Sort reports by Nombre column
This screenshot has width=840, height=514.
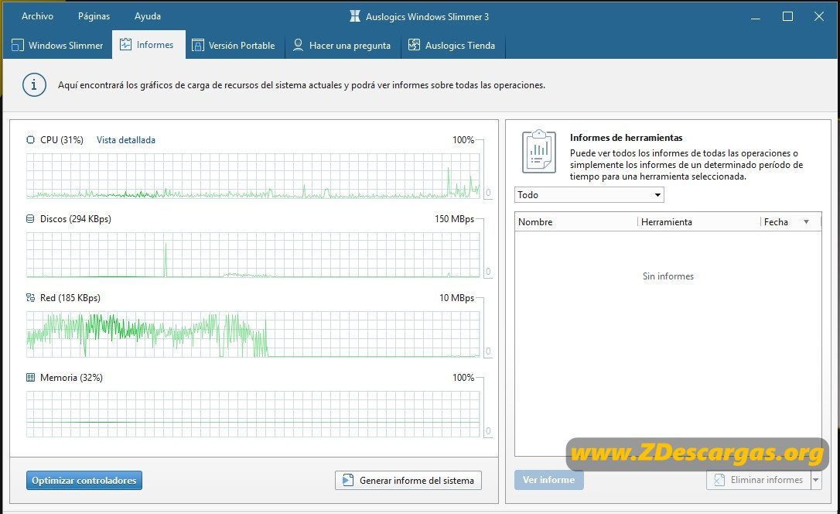(x=576, y=222)
